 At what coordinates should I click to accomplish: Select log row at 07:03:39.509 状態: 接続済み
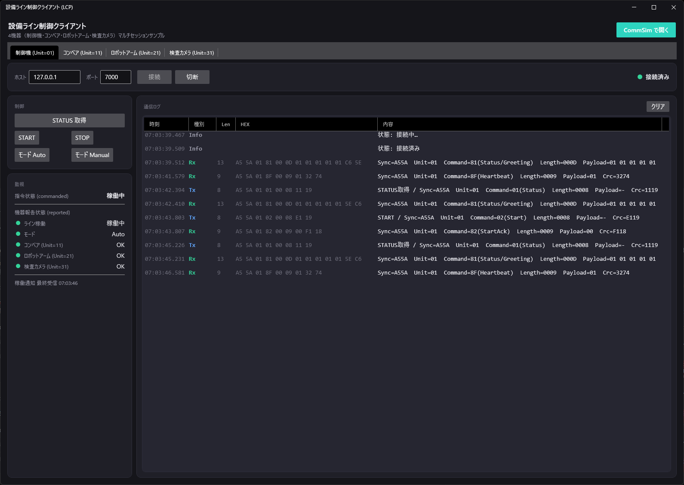tap(407, 149)
